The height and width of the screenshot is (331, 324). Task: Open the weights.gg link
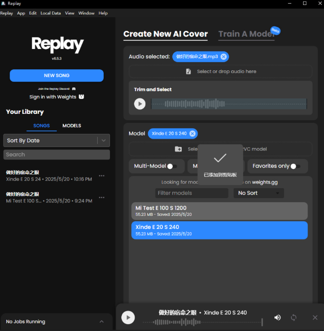pos(265,182)
